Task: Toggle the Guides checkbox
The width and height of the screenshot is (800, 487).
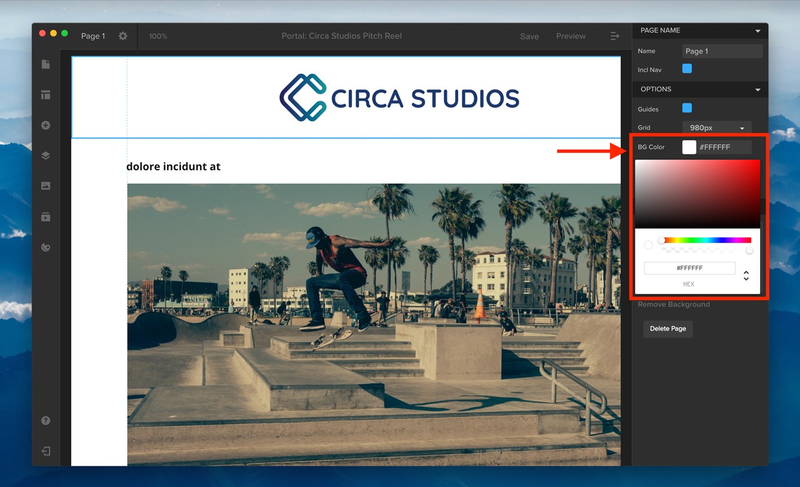Action: click(687, 108)
